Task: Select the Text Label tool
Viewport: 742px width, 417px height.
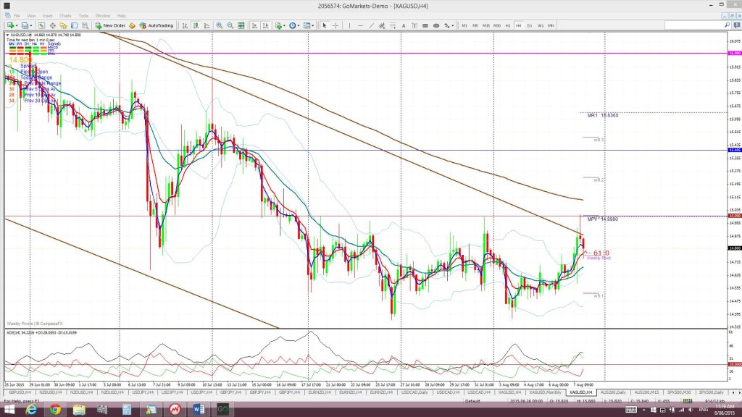Action: (x=414, y=25)
